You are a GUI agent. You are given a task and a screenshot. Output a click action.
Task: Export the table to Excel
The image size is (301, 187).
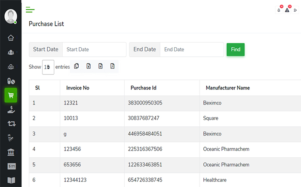coord(89,66)
